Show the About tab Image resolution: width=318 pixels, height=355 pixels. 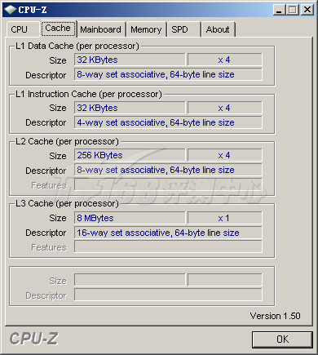(x=218, y=29)
